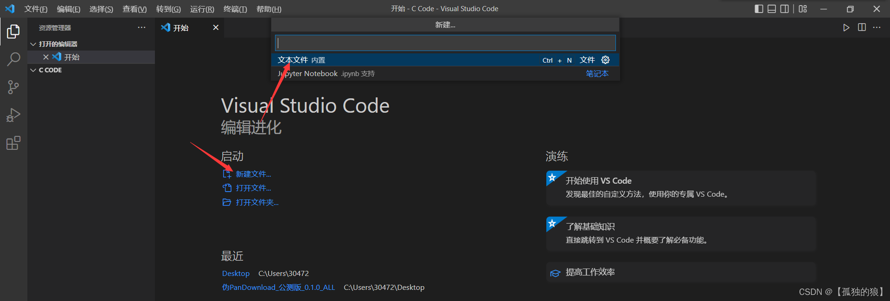
Task: Click the VS Code logo in title bar
Action: pyautogui.click(x=10, y=9)
